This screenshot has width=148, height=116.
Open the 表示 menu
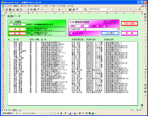click(x=23, y=6)
